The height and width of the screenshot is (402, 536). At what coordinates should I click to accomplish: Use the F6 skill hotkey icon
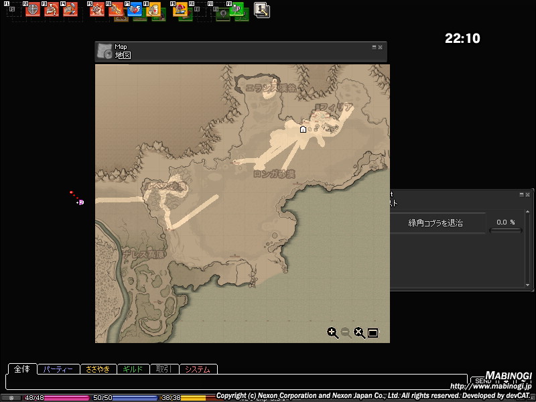coord(115,9)
